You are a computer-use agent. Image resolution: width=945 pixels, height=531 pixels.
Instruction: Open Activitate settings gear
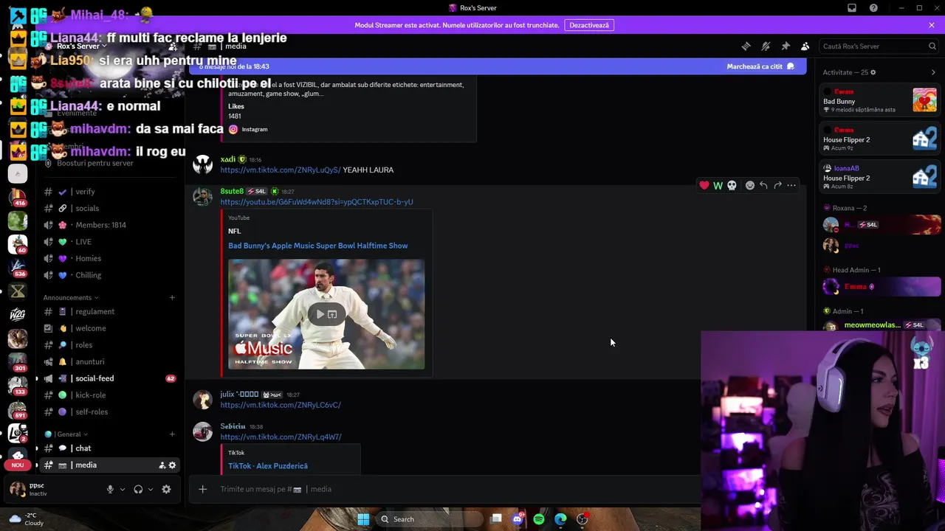click(873, 72)
